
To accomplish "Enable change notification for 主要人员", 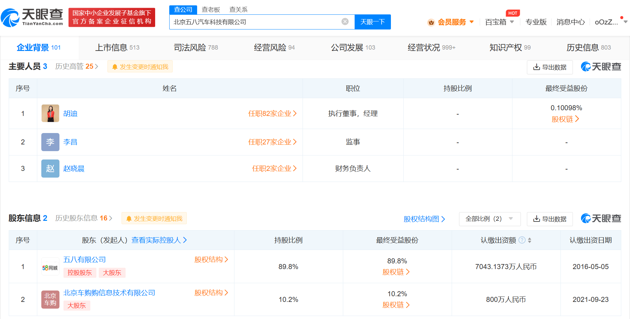I will click(x=140, y=67).
